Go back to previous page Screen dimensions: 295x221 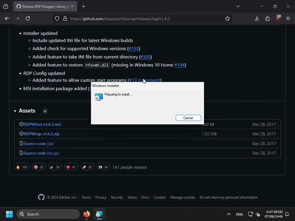7,18
